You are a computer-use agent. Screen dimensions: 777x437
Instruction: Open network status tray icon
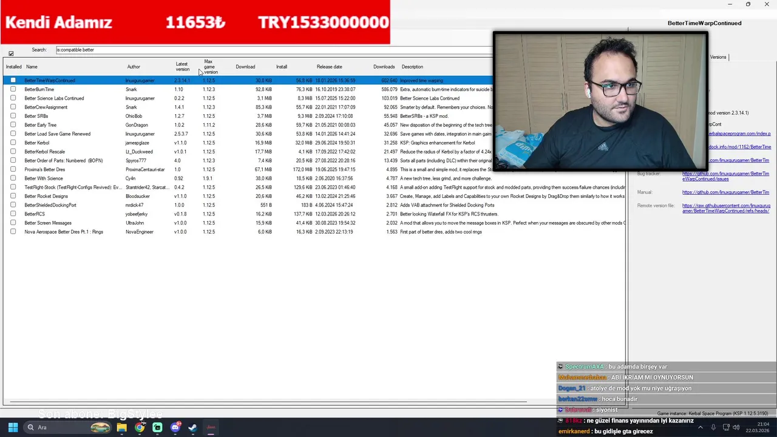click(x=726, y=427)
